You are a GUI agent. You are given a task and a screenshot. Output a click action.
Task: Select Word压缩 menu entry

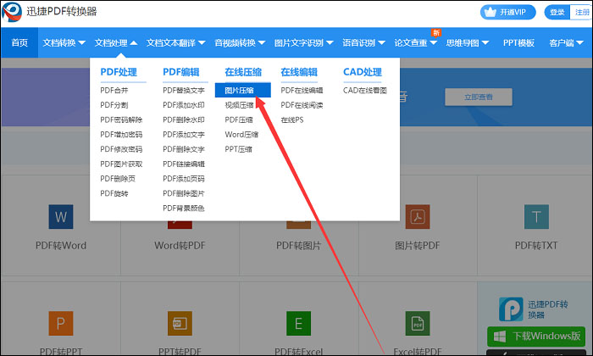241,135
